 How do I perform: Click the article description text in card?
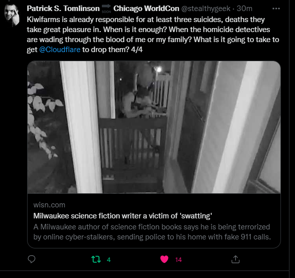152,232
